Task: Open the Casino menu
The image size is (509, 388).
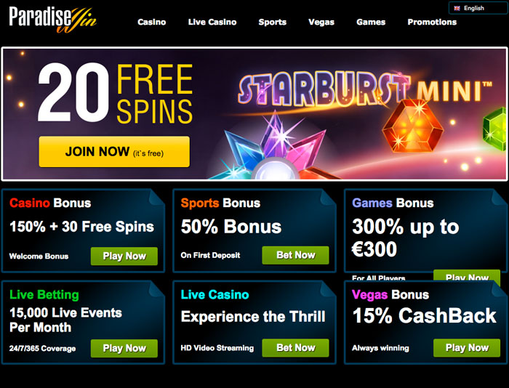Action: point(151,22)
